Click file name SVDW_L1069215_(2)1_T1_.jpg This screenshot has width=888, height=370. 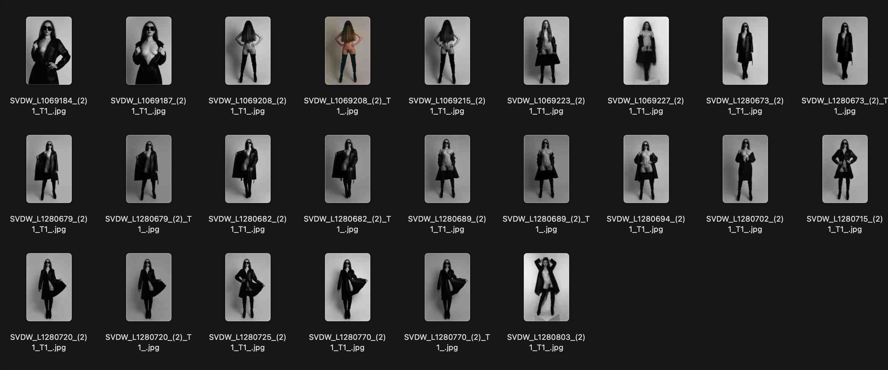[x=447, y=106]
